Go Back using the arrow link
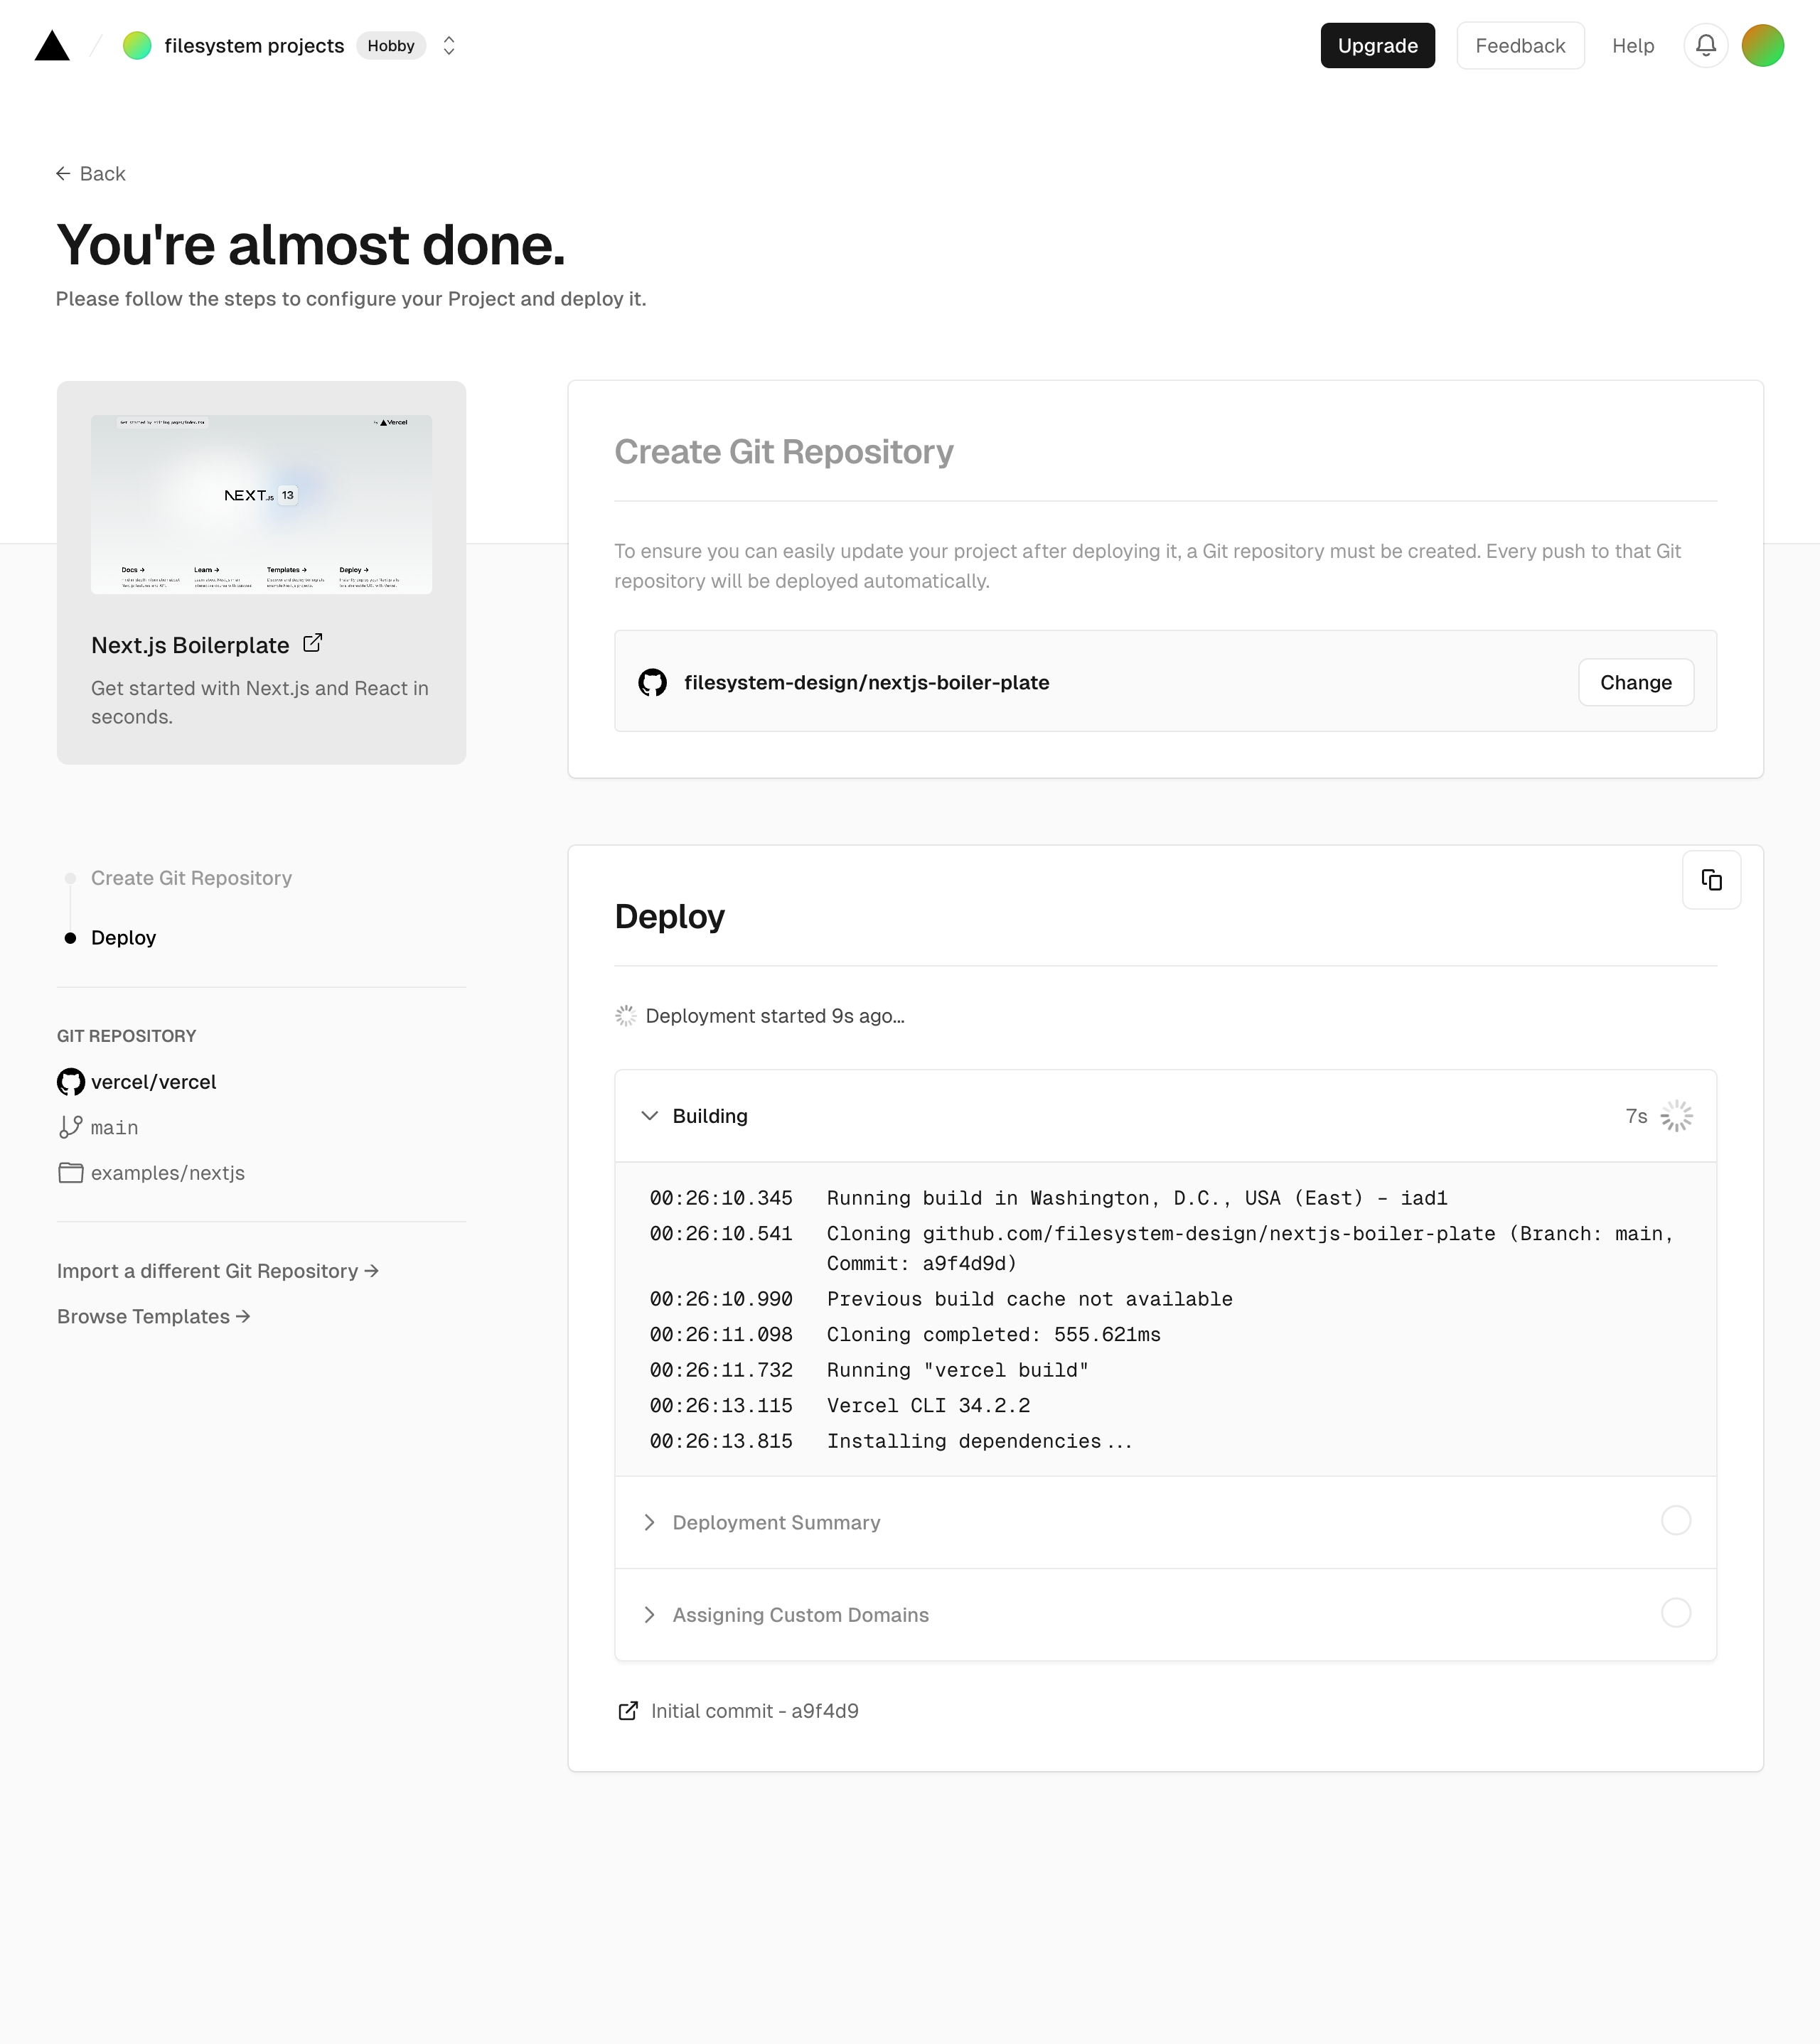 click(91, 174)
